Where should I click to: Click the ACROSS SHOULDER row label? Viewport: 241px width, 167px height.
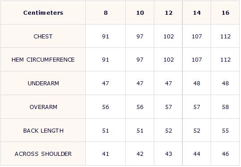[43, 154]
